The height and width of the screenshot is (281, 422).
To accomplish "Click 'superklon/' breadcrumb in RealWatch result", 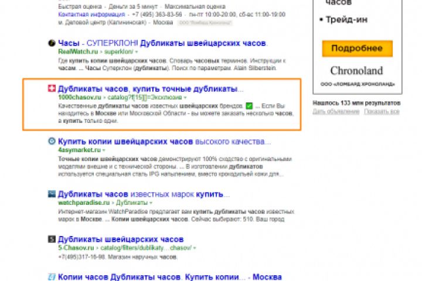I will (118, 52).
